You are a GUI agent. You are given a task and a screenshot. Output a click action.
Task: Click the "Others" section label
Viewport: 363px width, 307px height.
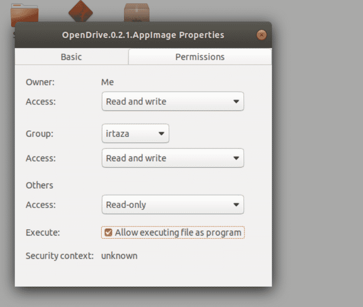[40, 185]
